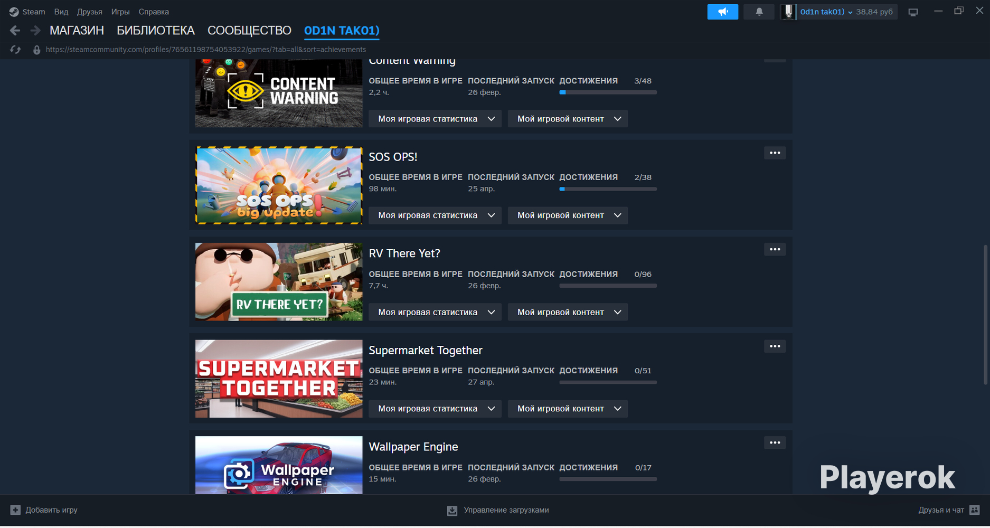990x528 pixels.
Task: Click the plus icon next to Добавить игру
Action: (x=15, y=510)
